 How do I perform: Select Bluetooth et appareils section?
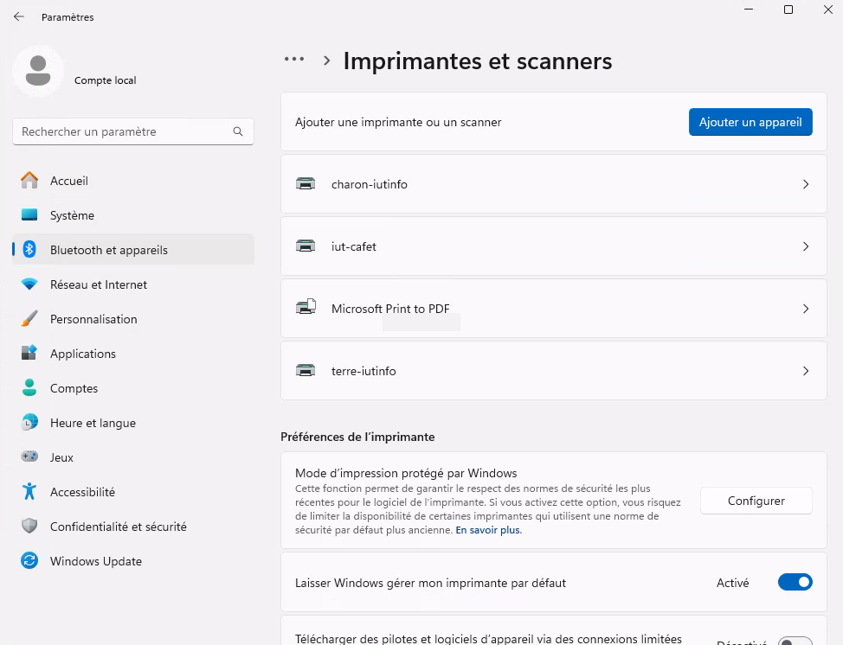point(132,249)
